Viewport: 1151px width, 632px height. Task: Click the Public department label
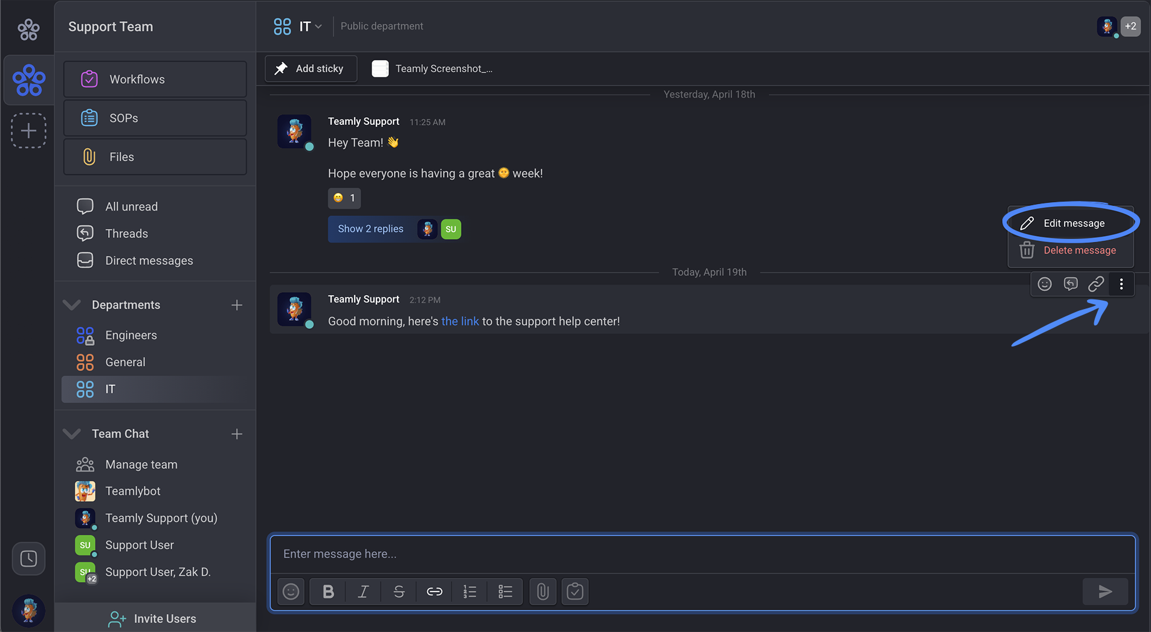tap(382, 26)
